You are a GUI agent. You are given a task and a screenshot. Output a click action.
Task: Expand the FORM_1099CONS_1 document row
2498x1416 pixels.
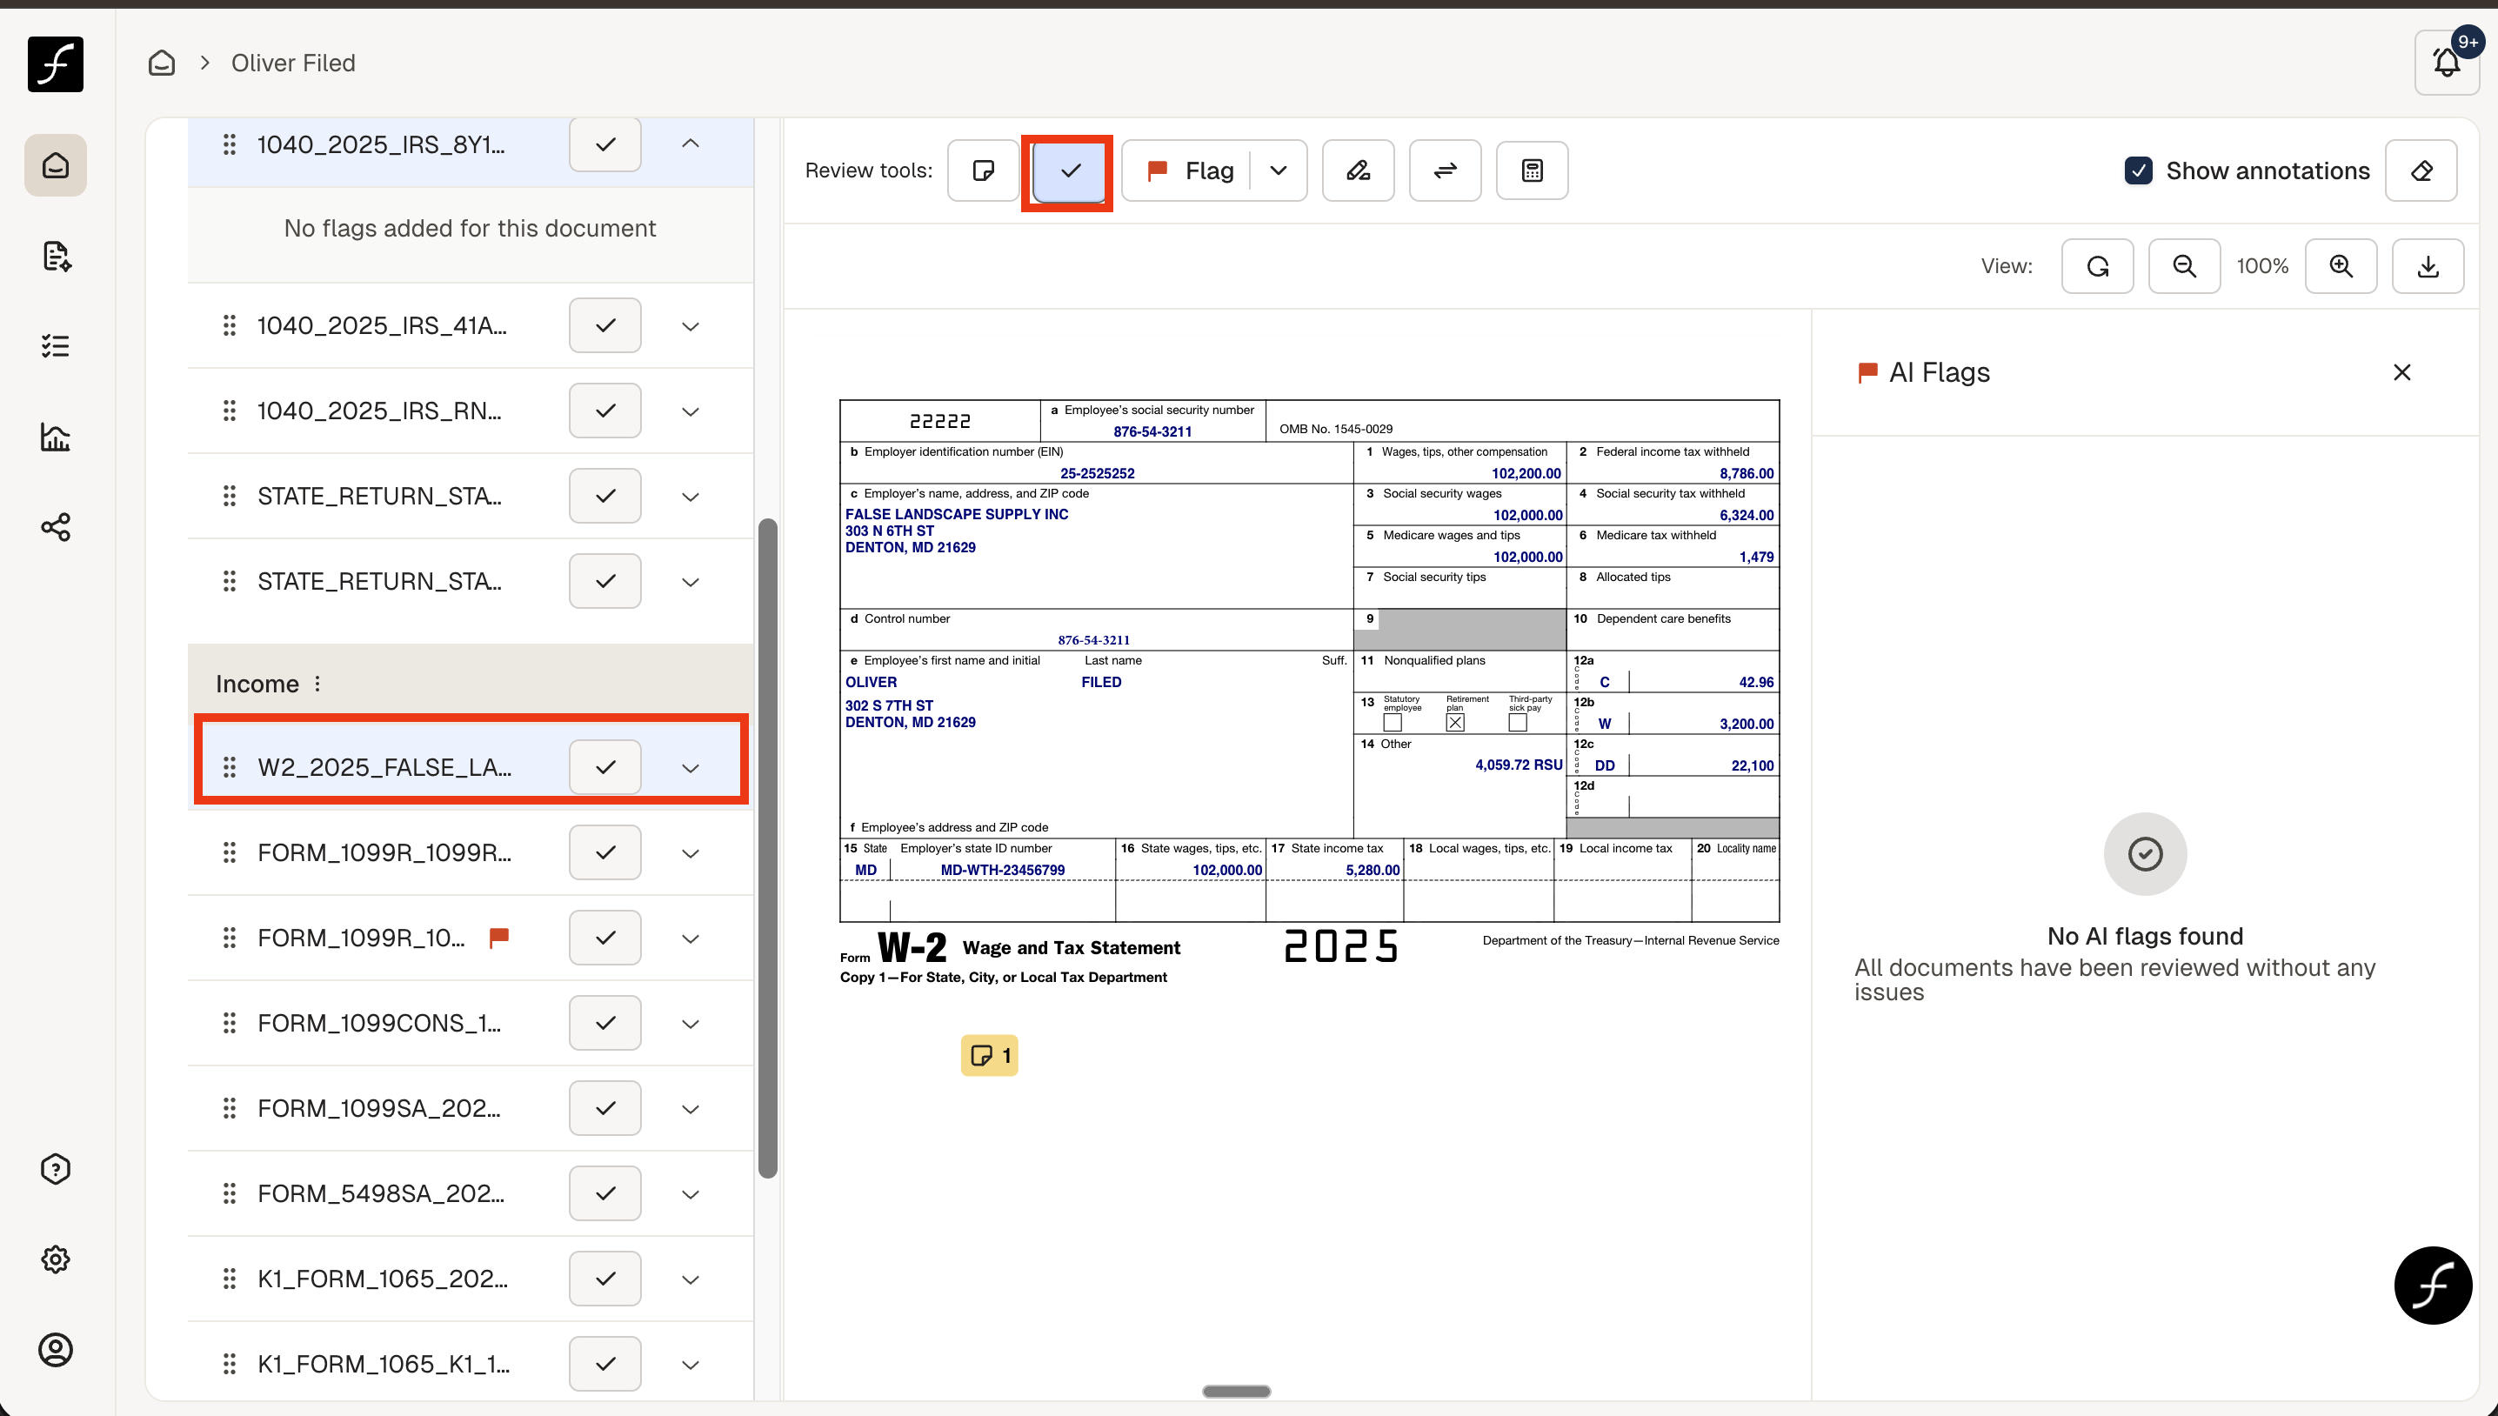pos(691,1024)
